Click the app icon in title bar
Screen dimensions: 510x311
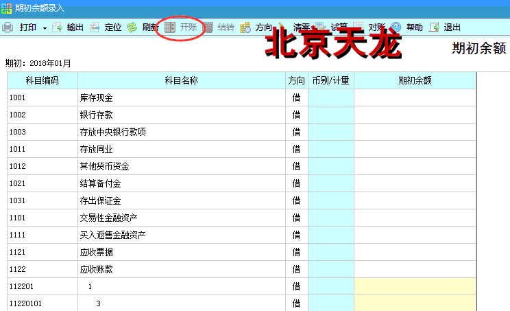(x=6, y=8)
